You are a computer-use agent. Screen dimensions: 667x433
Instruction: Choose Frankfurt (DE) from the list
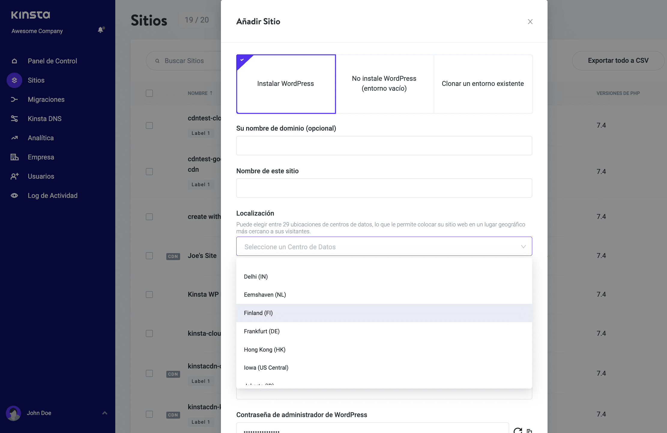pos(262,331)
